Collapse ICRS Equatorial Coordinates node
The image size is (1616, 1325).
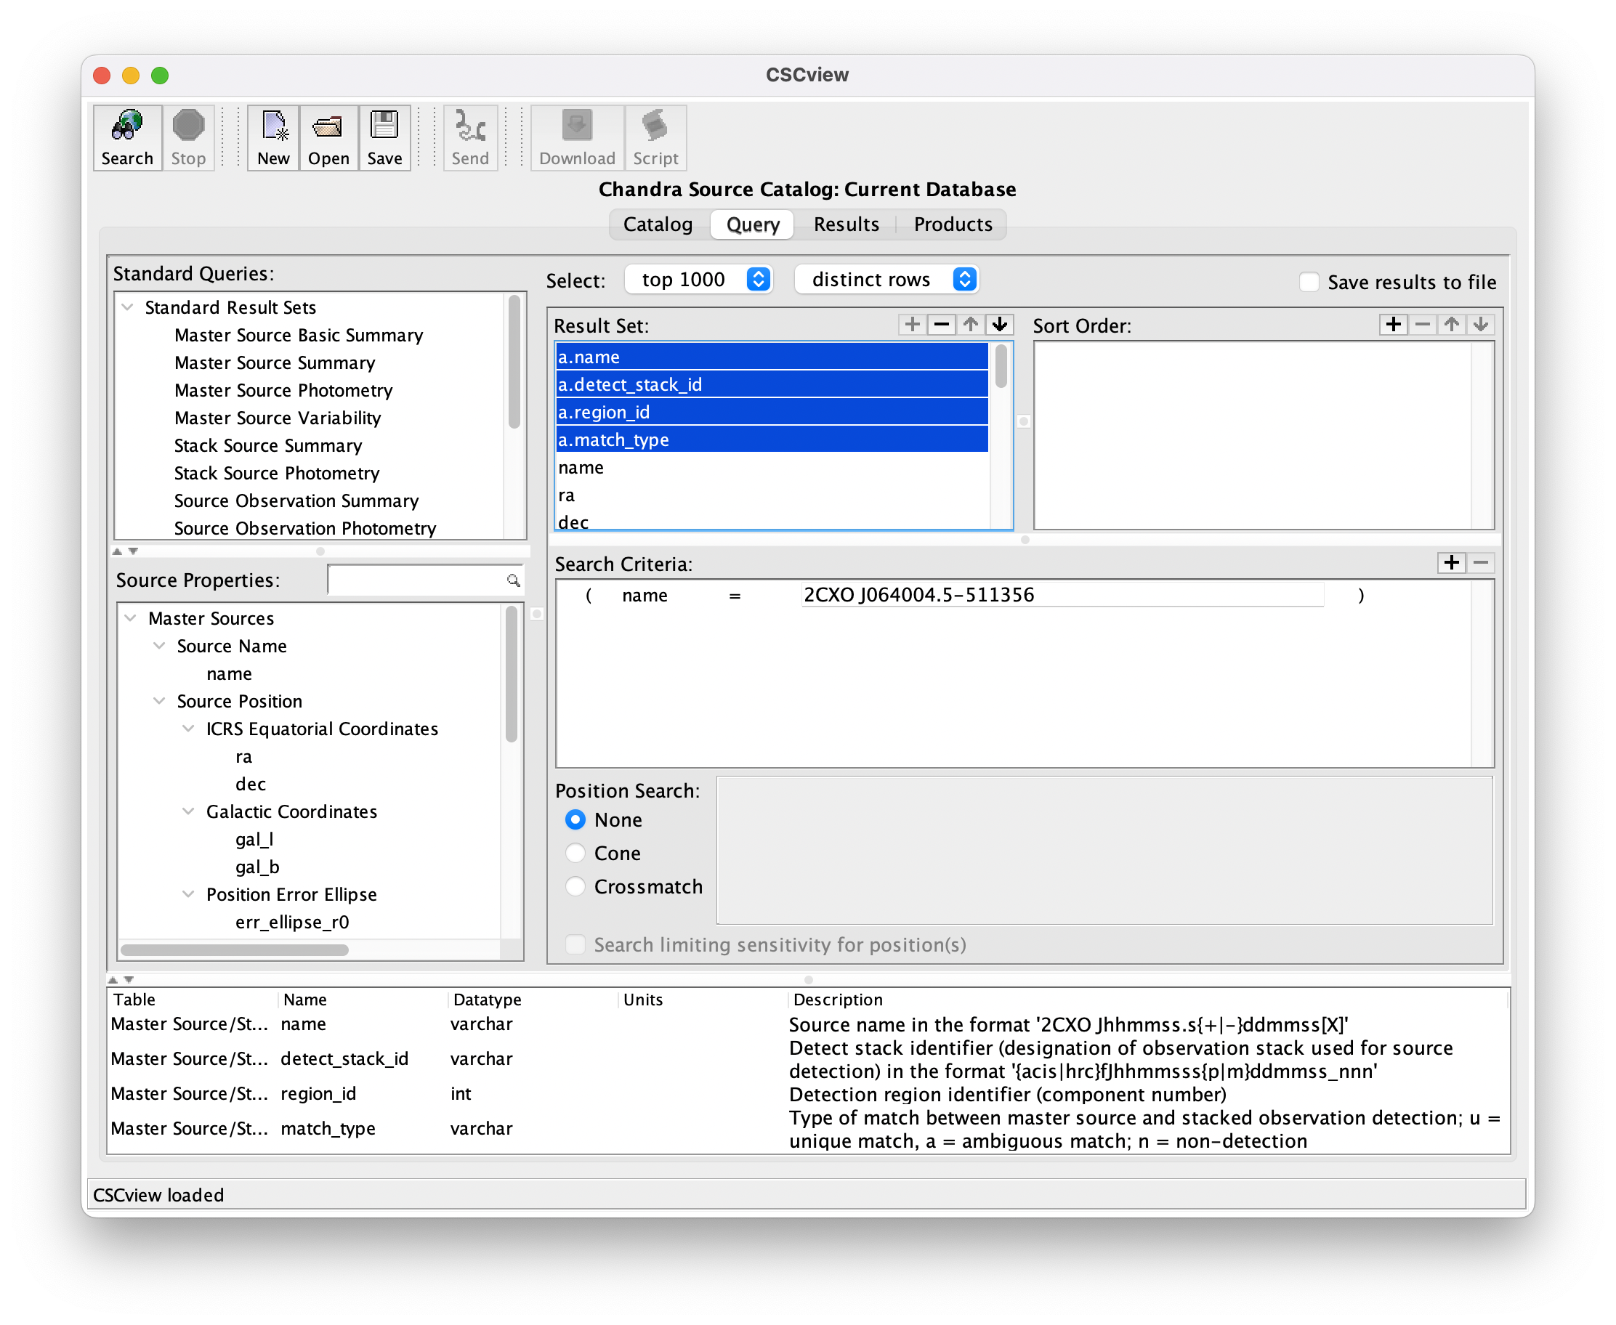(187, 728)
